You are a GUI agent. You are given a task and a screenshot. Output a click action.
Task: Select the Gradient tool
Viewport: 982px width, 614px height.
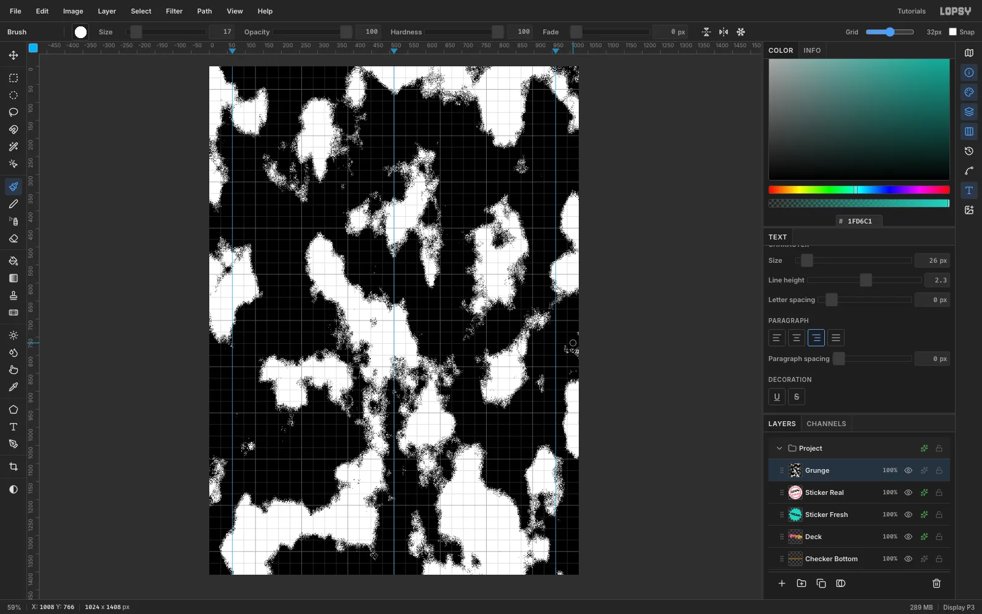tap(14, 278)
